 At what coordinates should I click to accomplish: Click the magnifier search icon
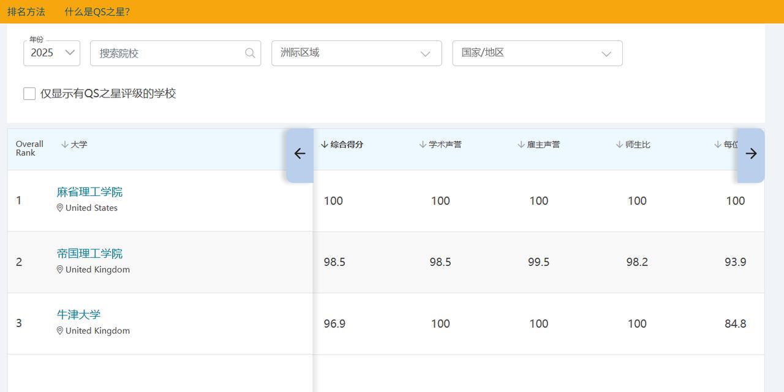[250, 53]
